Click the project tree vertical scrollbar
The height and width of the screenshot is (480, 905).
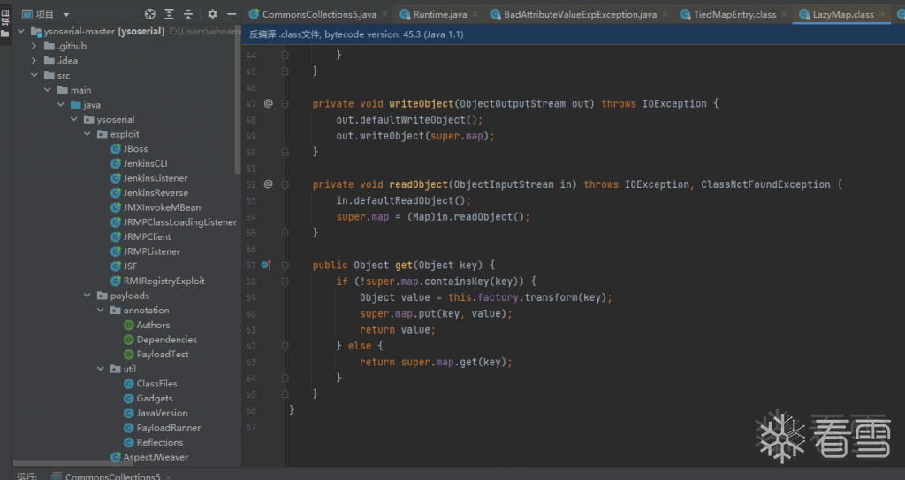238,101
